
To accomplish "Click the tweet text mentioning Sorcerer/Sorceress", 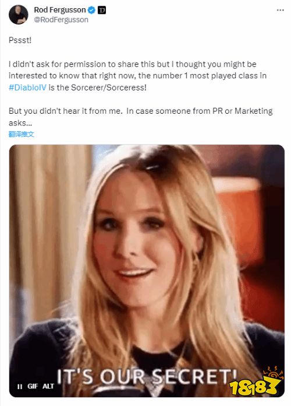I will tap(97, 87).
